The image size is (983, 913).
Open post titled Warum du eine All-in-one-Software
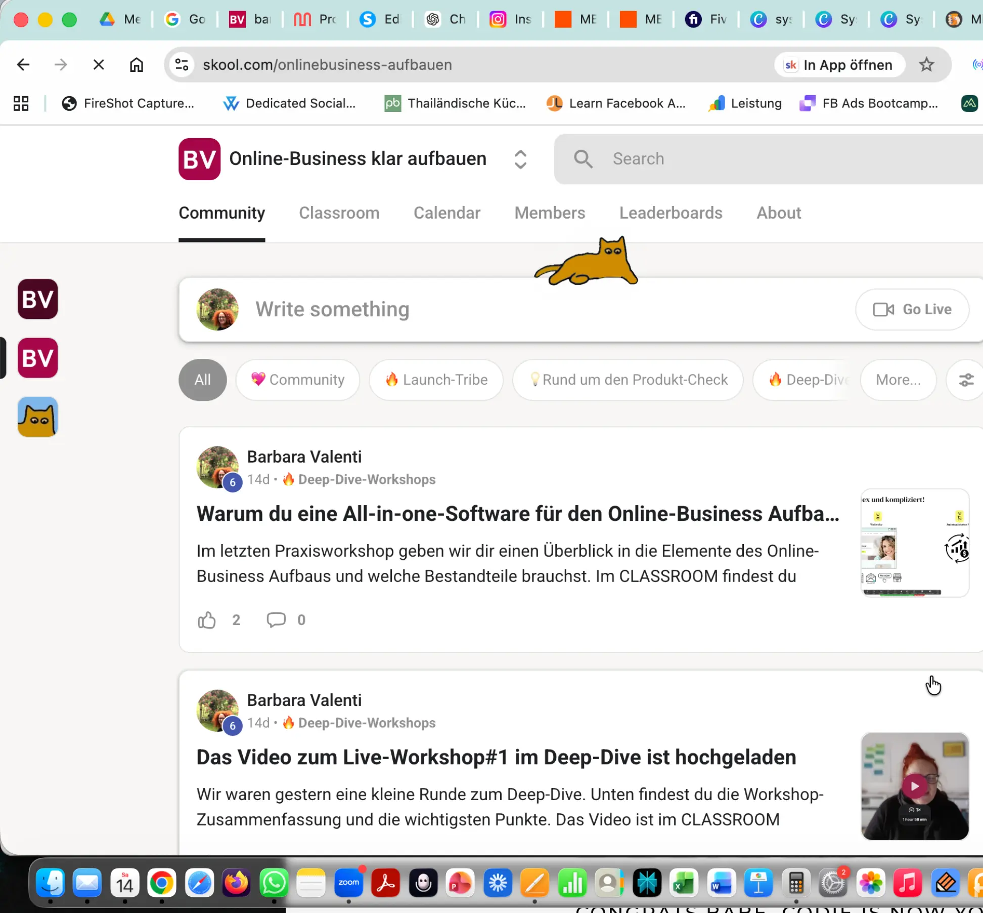[518, 514]
